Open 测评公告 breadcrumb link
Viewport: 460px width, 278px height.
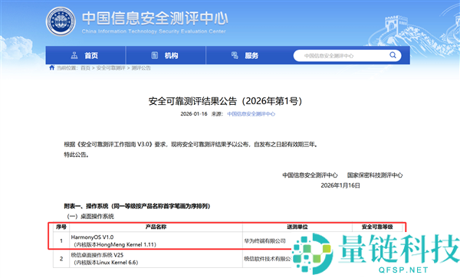coord(141,68)
